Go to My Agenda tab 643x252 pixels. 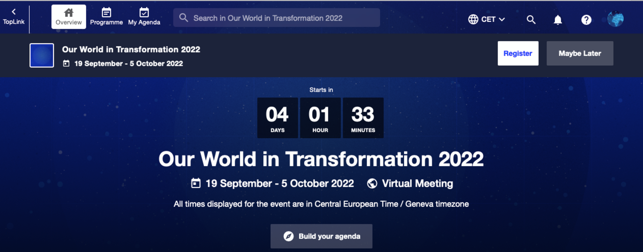(144, 17)
